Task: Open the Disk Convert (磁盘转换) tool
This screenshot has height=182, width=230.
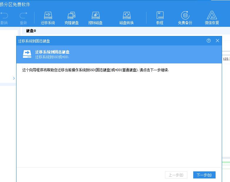Action: (126, 18)
